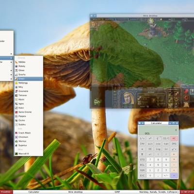The height and width of the screenshot is (194, 194).
Task: Launch Same Gnome from the menu
Action: point(29,112)
